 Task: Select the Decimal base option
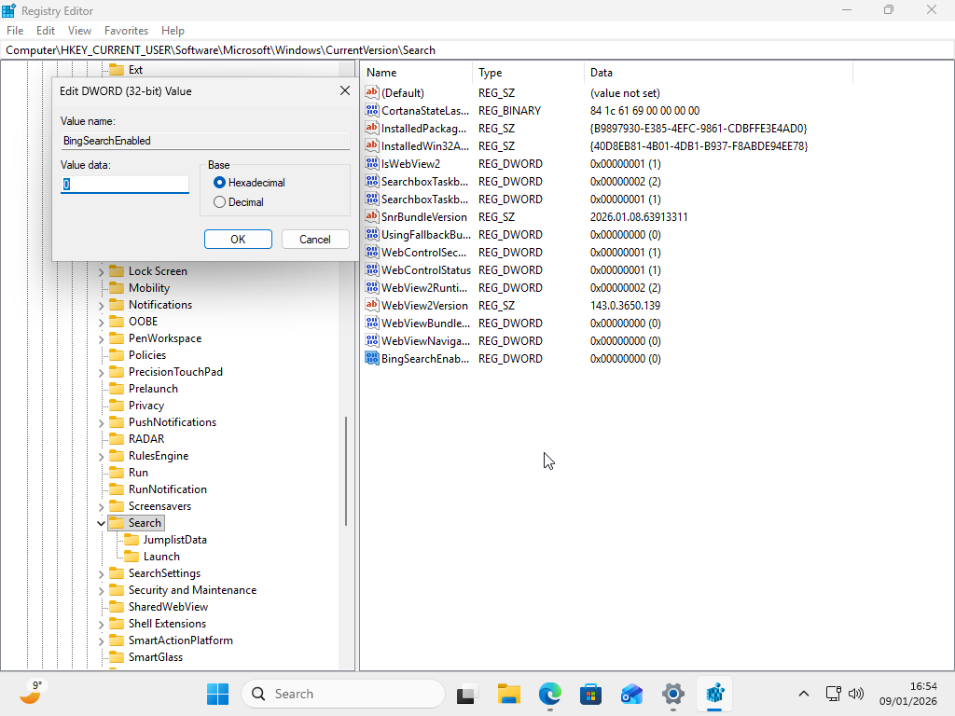click(219, 202)
